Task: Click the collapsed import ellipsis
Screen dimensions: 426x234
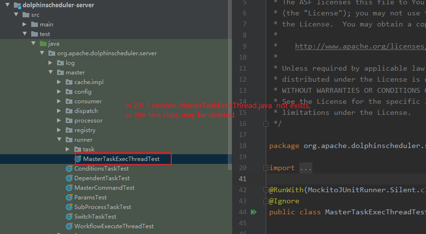Action: 306,168
